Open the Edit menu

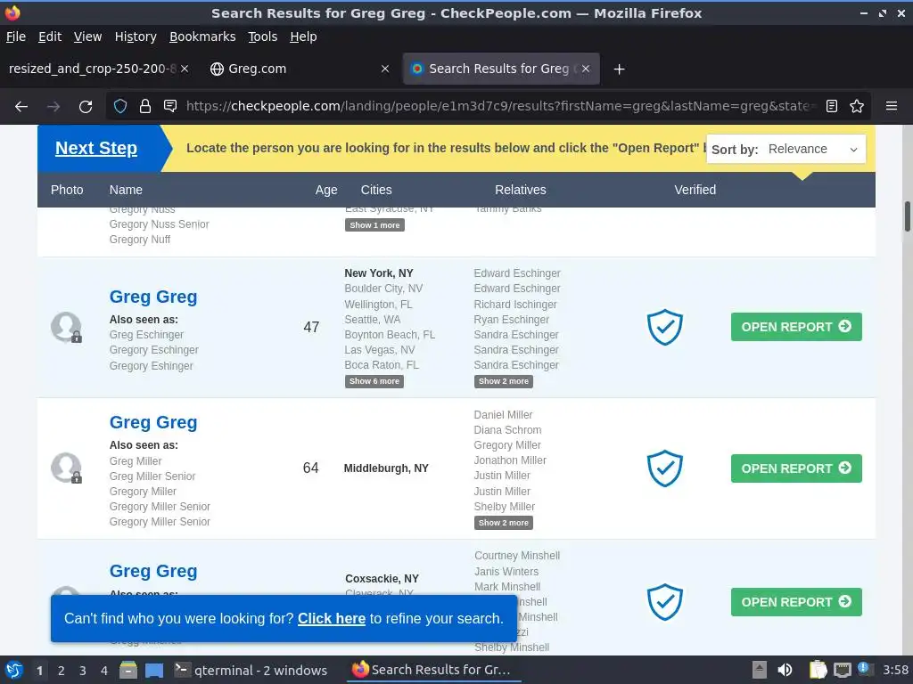50,37
